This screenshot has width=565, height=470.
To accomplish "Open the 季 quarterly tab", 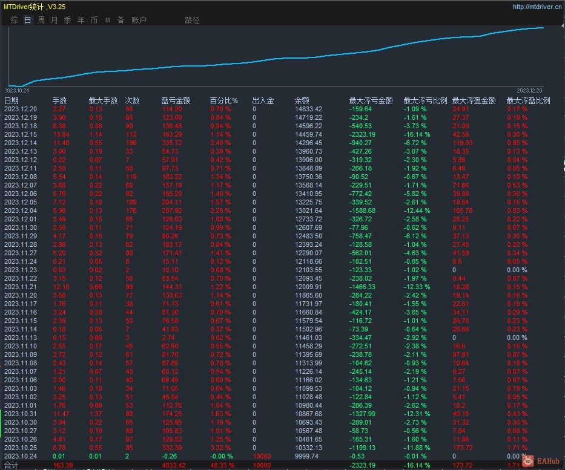I will coord(67,20).
